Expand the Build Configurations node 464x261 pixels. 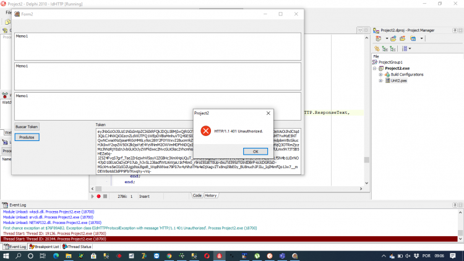tap(381, 75)
